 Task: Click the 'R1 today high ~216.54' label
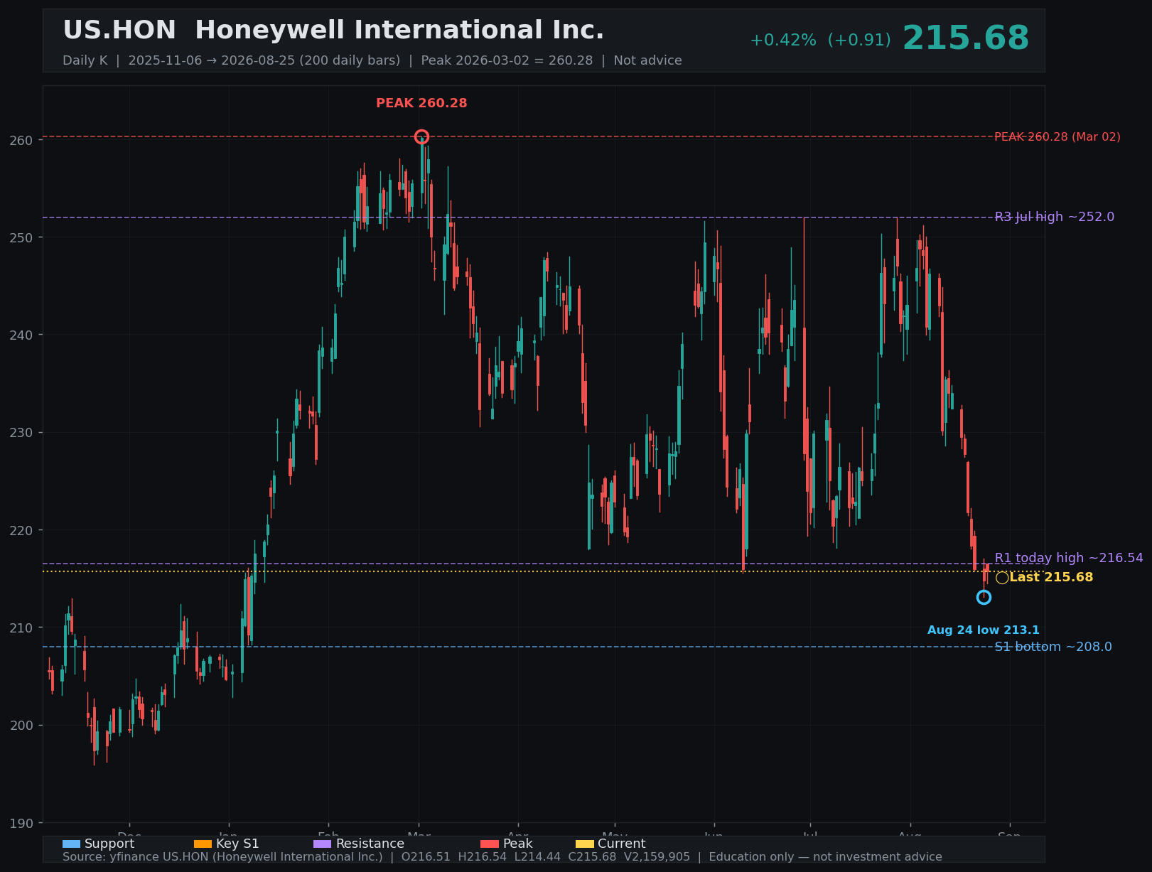tap(1069, 558)
